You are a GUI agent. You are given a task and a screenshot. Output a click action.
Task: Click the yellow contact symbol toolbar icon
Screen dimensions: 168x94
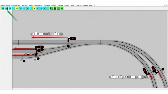coord(34,8)
